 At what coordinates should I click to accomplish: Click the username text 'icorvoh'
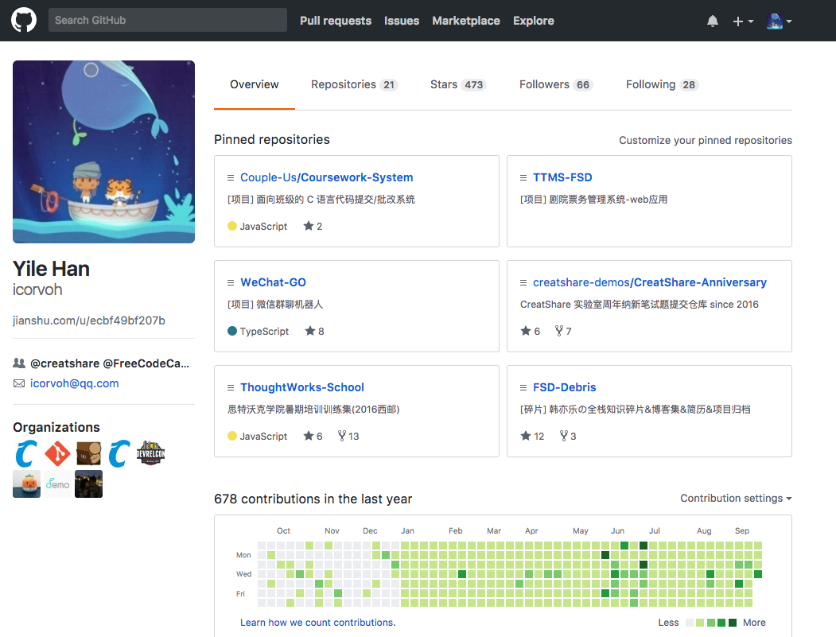(x=37, y=290)
